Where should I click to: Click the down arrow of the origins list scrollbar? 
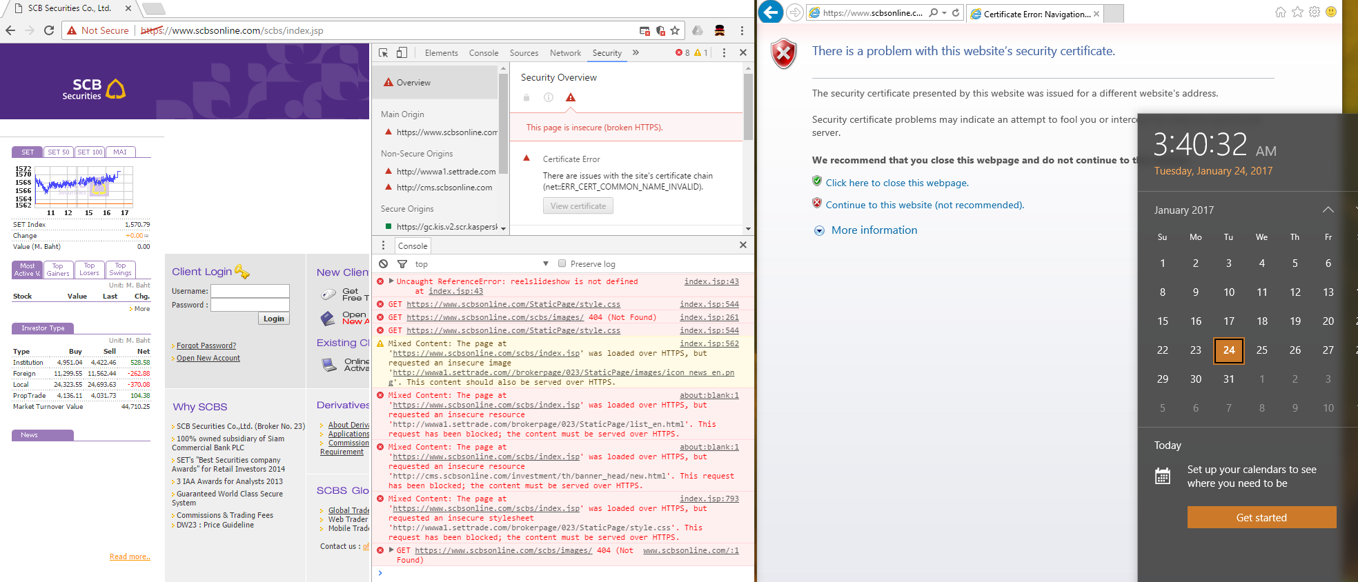[x=503, y=228]
